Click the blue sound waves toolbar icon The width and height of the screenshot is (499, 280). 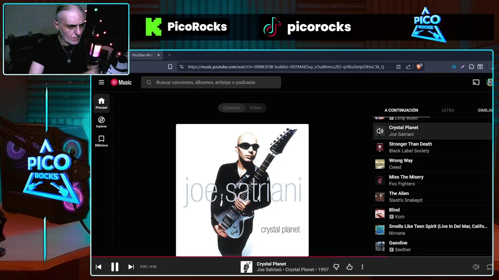(453, 67)
